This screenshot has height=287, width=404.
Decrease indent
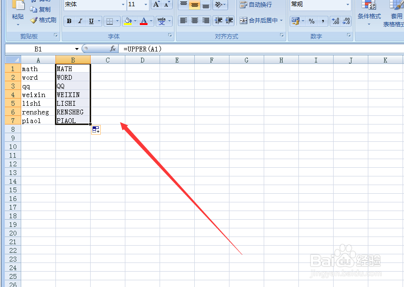pyautogui.click(x=218, y=21)
